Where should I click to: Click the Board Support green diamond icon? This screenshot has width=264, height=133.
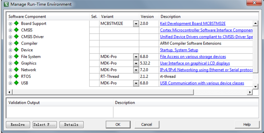(x=16, y=23)
